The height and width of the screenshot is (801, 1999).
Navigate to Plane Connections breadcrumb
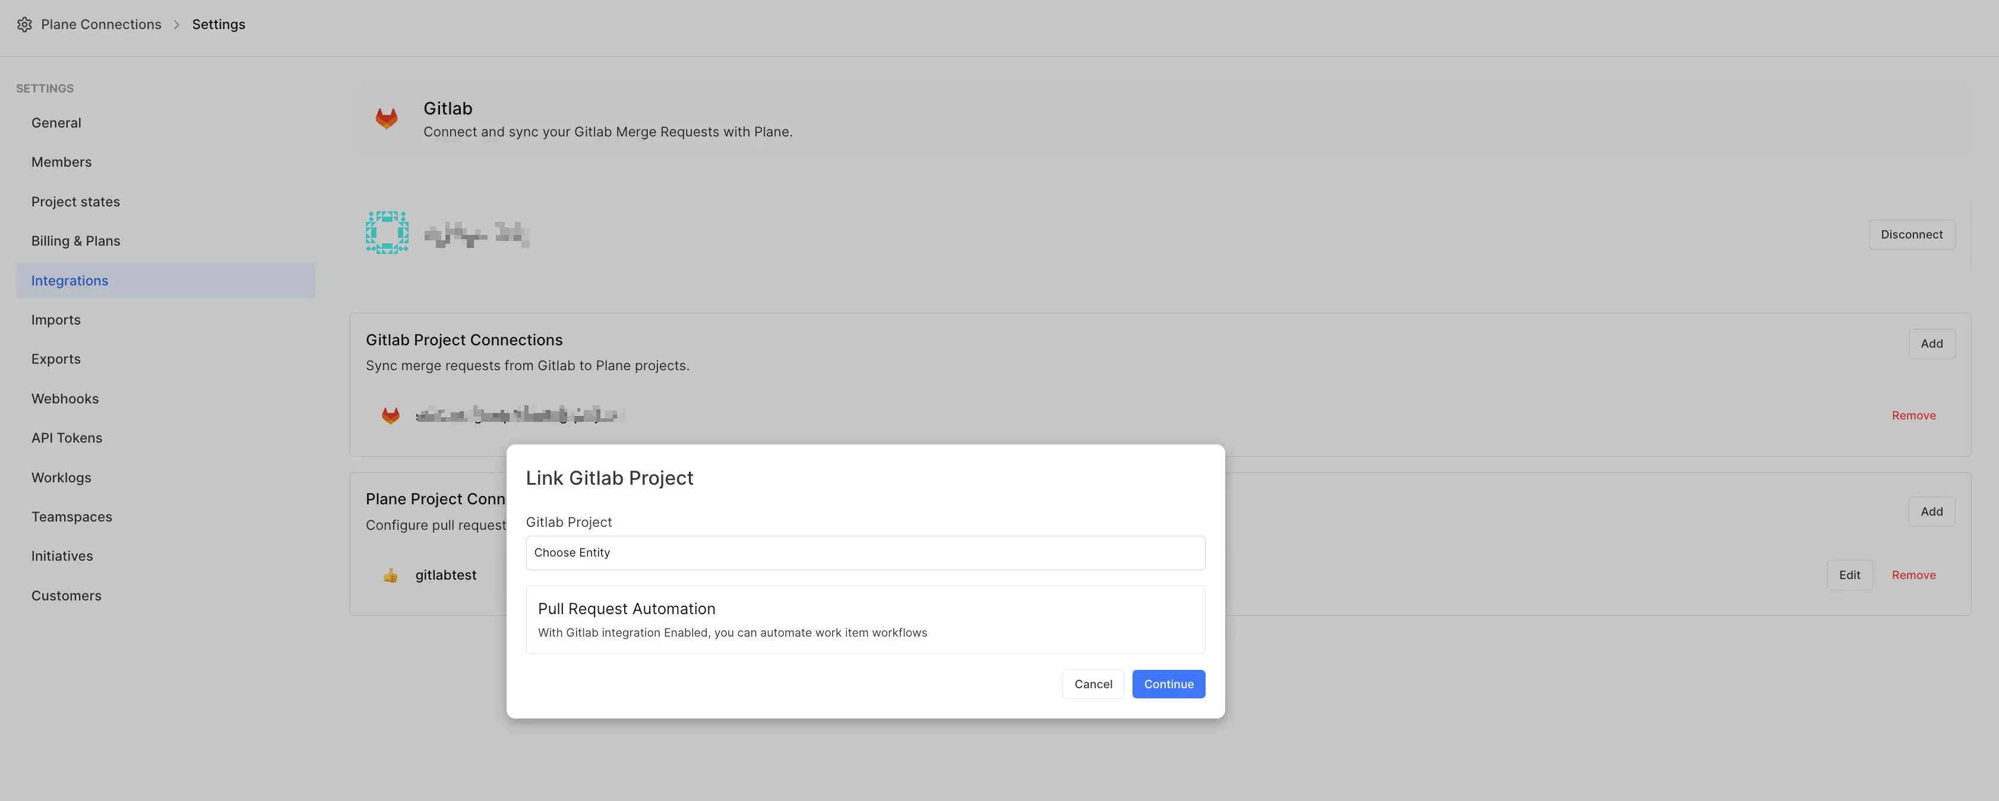[101, 24]
